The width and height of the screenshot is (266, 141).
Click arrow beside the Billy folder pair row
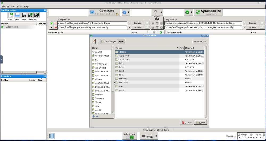(x=51, y=27)
